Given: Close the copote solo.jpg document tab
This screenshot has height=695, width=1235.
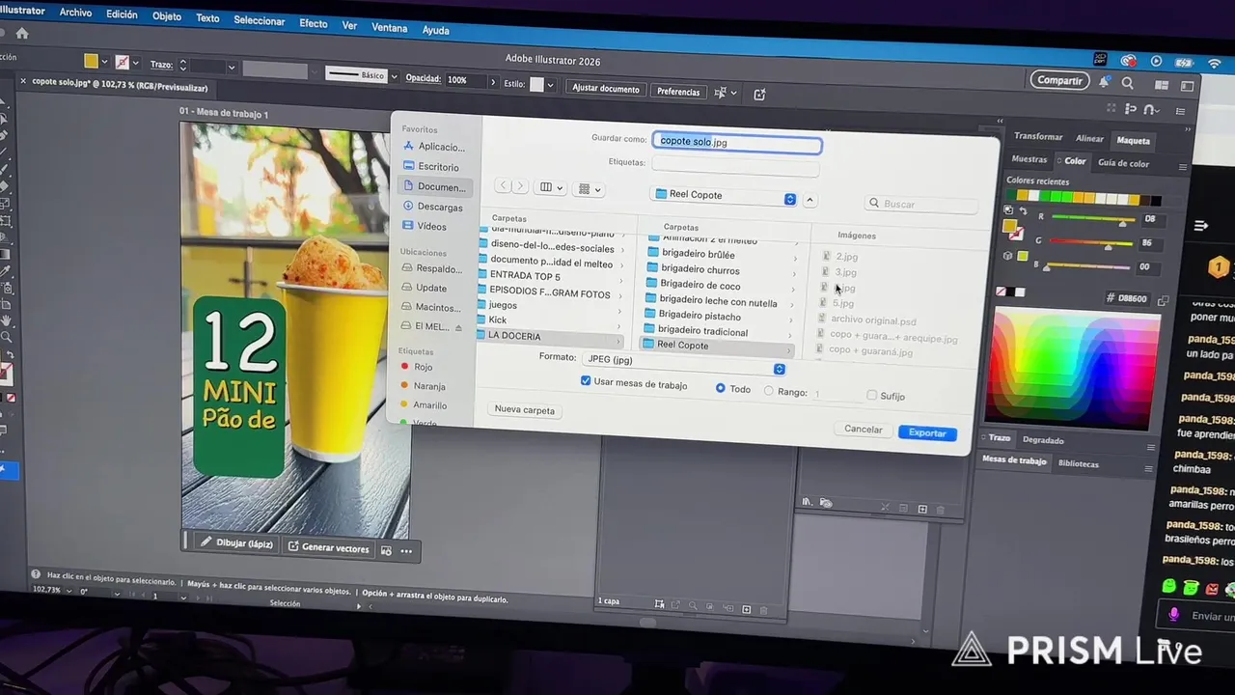Looking at the screenshot, I should pyautogui.click(x=23, y=82).
